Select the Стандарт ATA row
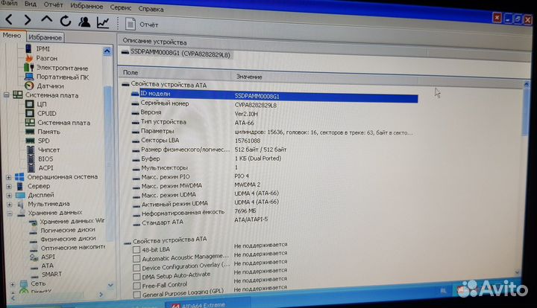The height and width of the screenshot is (308, 537). (274, 221)
